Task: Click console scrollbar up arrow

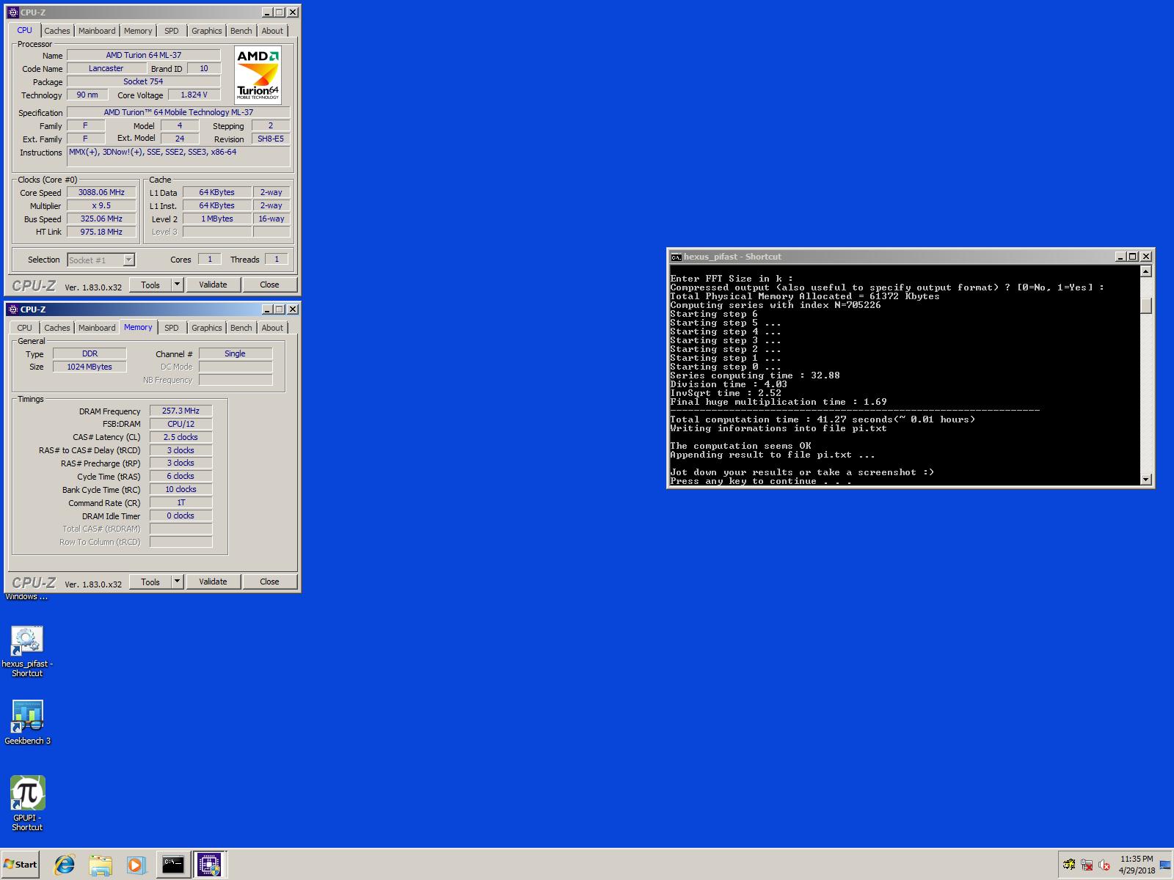Action: pyautogui.click(x=1146, y=271)
